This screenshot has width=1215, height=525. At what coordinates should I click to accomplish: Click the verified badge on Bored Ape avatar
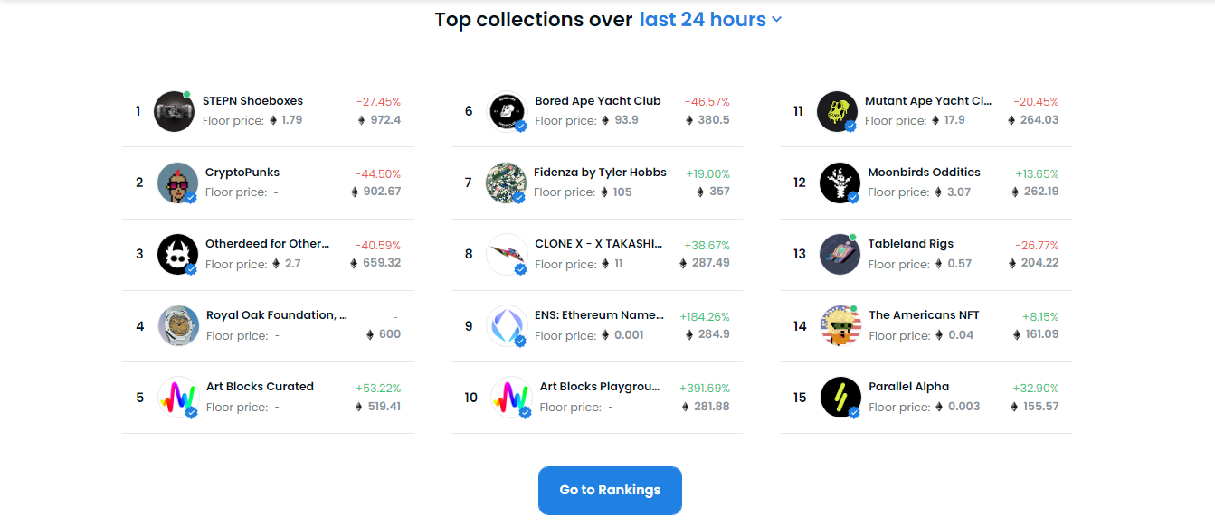(x=520, y=127)
